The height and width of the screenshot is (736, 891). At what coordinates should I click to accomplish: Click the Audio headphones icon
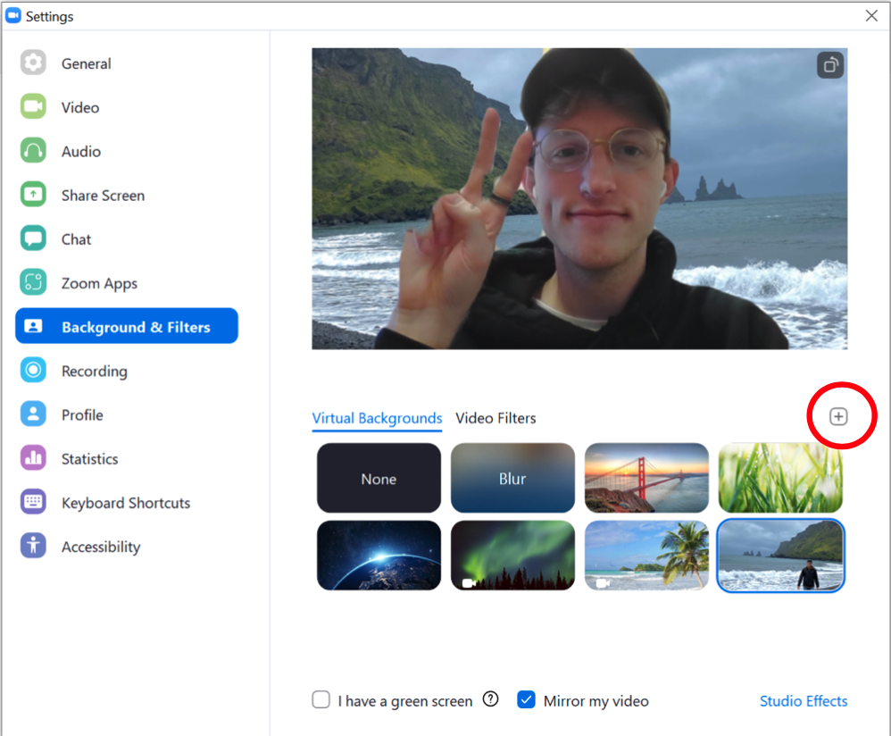(x=33, y=151)
